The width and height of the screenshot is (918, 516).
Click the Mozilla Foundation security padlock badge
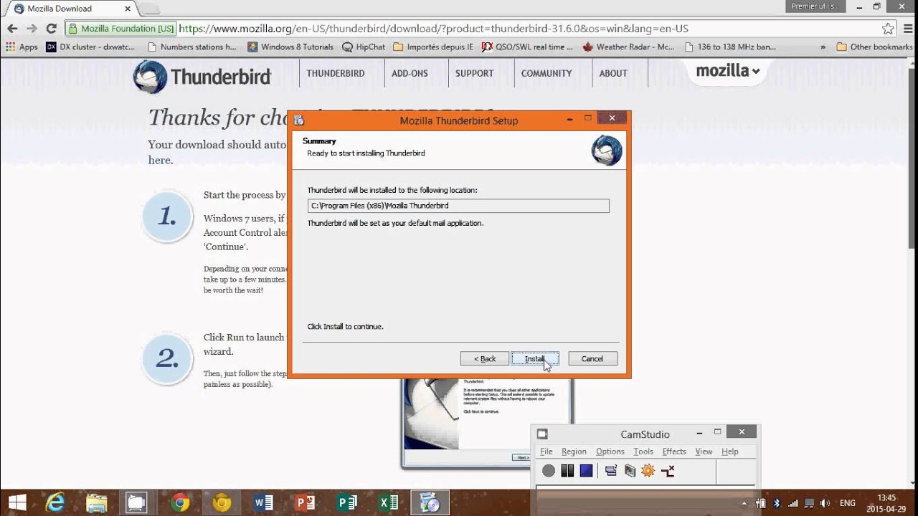coord(122,29)
